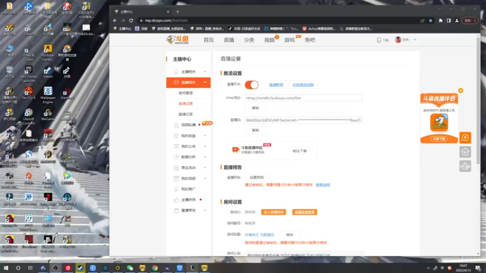The height and width of the screenshot is (273, 486).
Task: Open the Chrome side panel icon
Action: 448,21
